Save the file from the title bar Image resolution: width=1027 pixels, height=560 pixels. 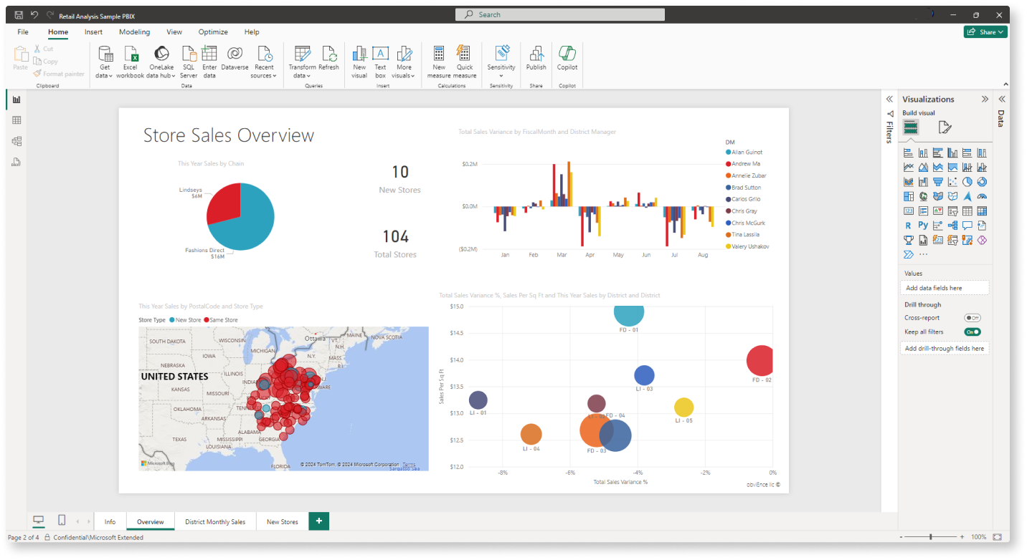(19, 15)
